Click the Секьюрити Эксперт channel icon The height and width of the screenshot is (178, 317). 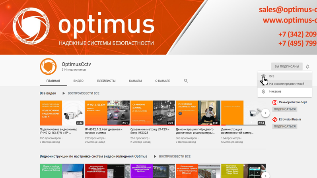(x=275, y=102)
